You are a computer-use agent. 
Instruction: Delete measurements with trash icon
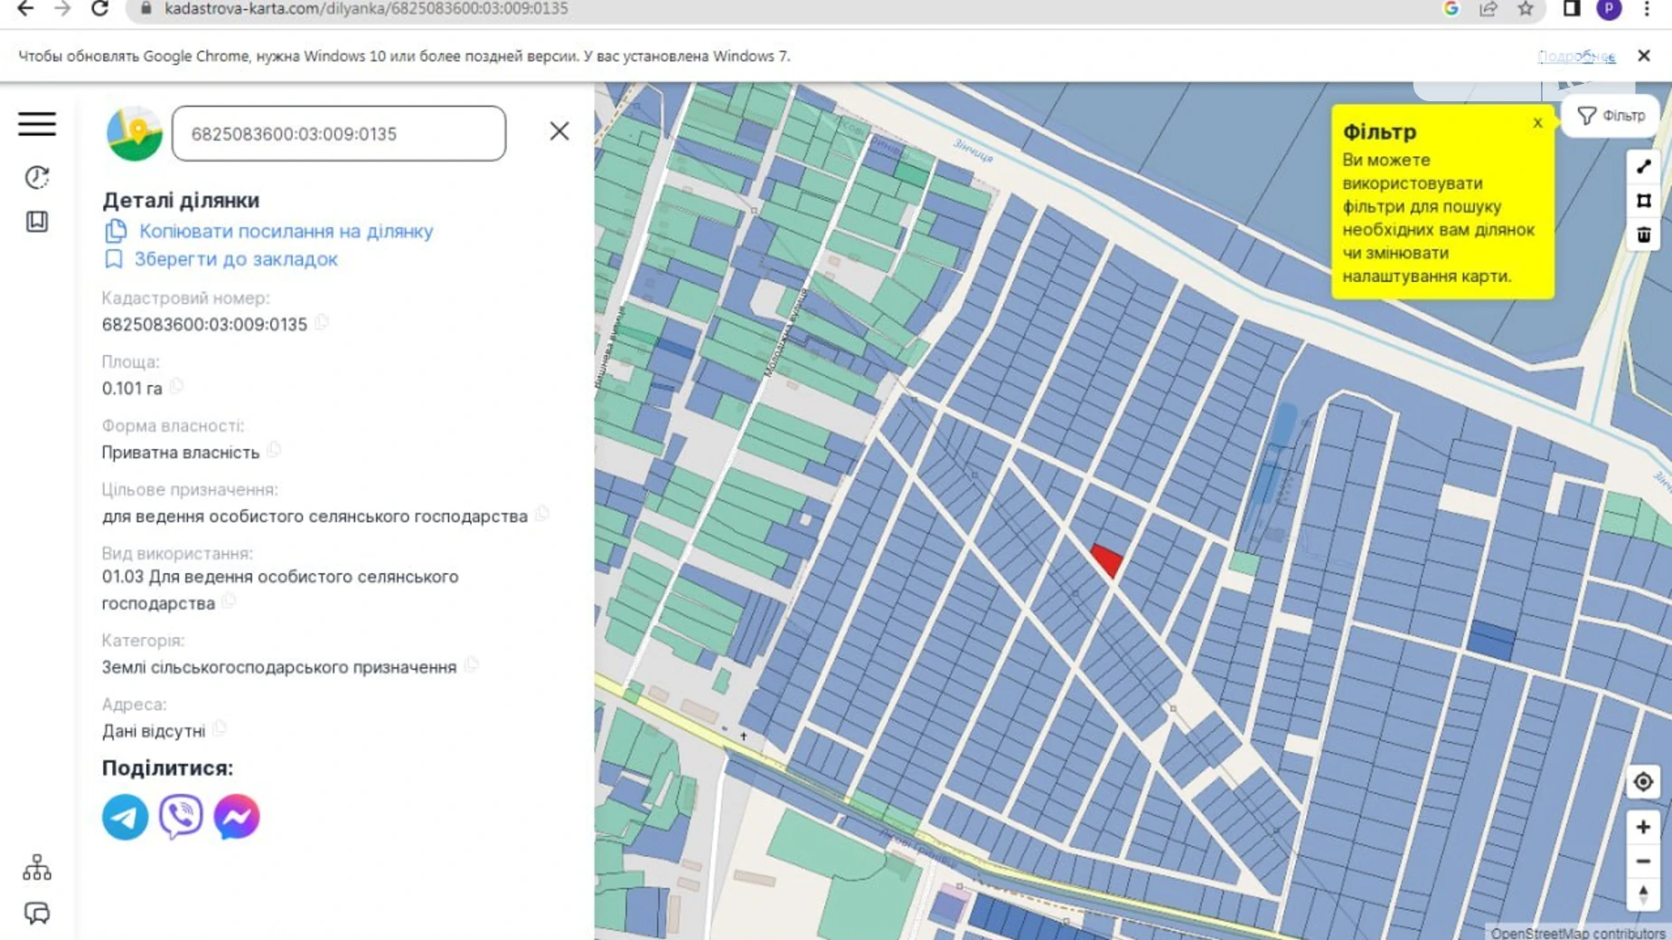coord(1643,235)
